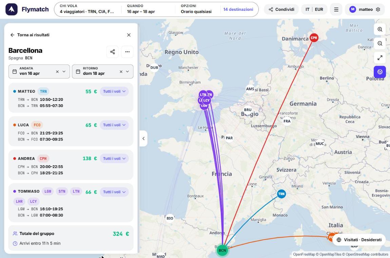Click the Flymatch logo icon
The height and width of the screenshot is (258, 390).
point(12,9)
